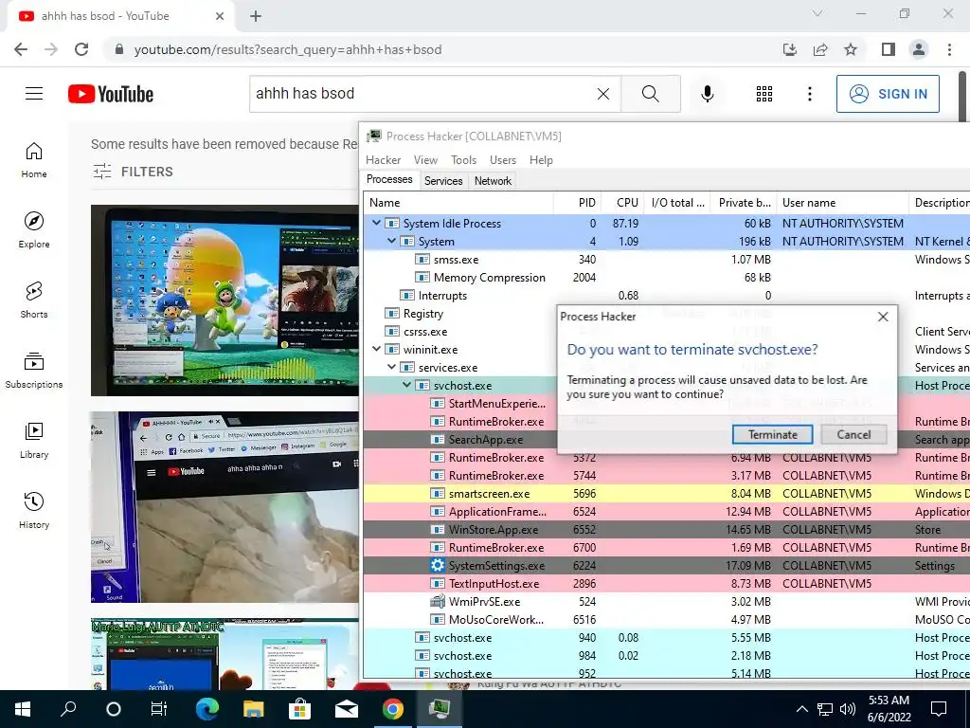Image resolution: width=970 pixels, height=728 pixels.
Task: Click Cancel in the terminate dialog
Action: pos(853,434)
